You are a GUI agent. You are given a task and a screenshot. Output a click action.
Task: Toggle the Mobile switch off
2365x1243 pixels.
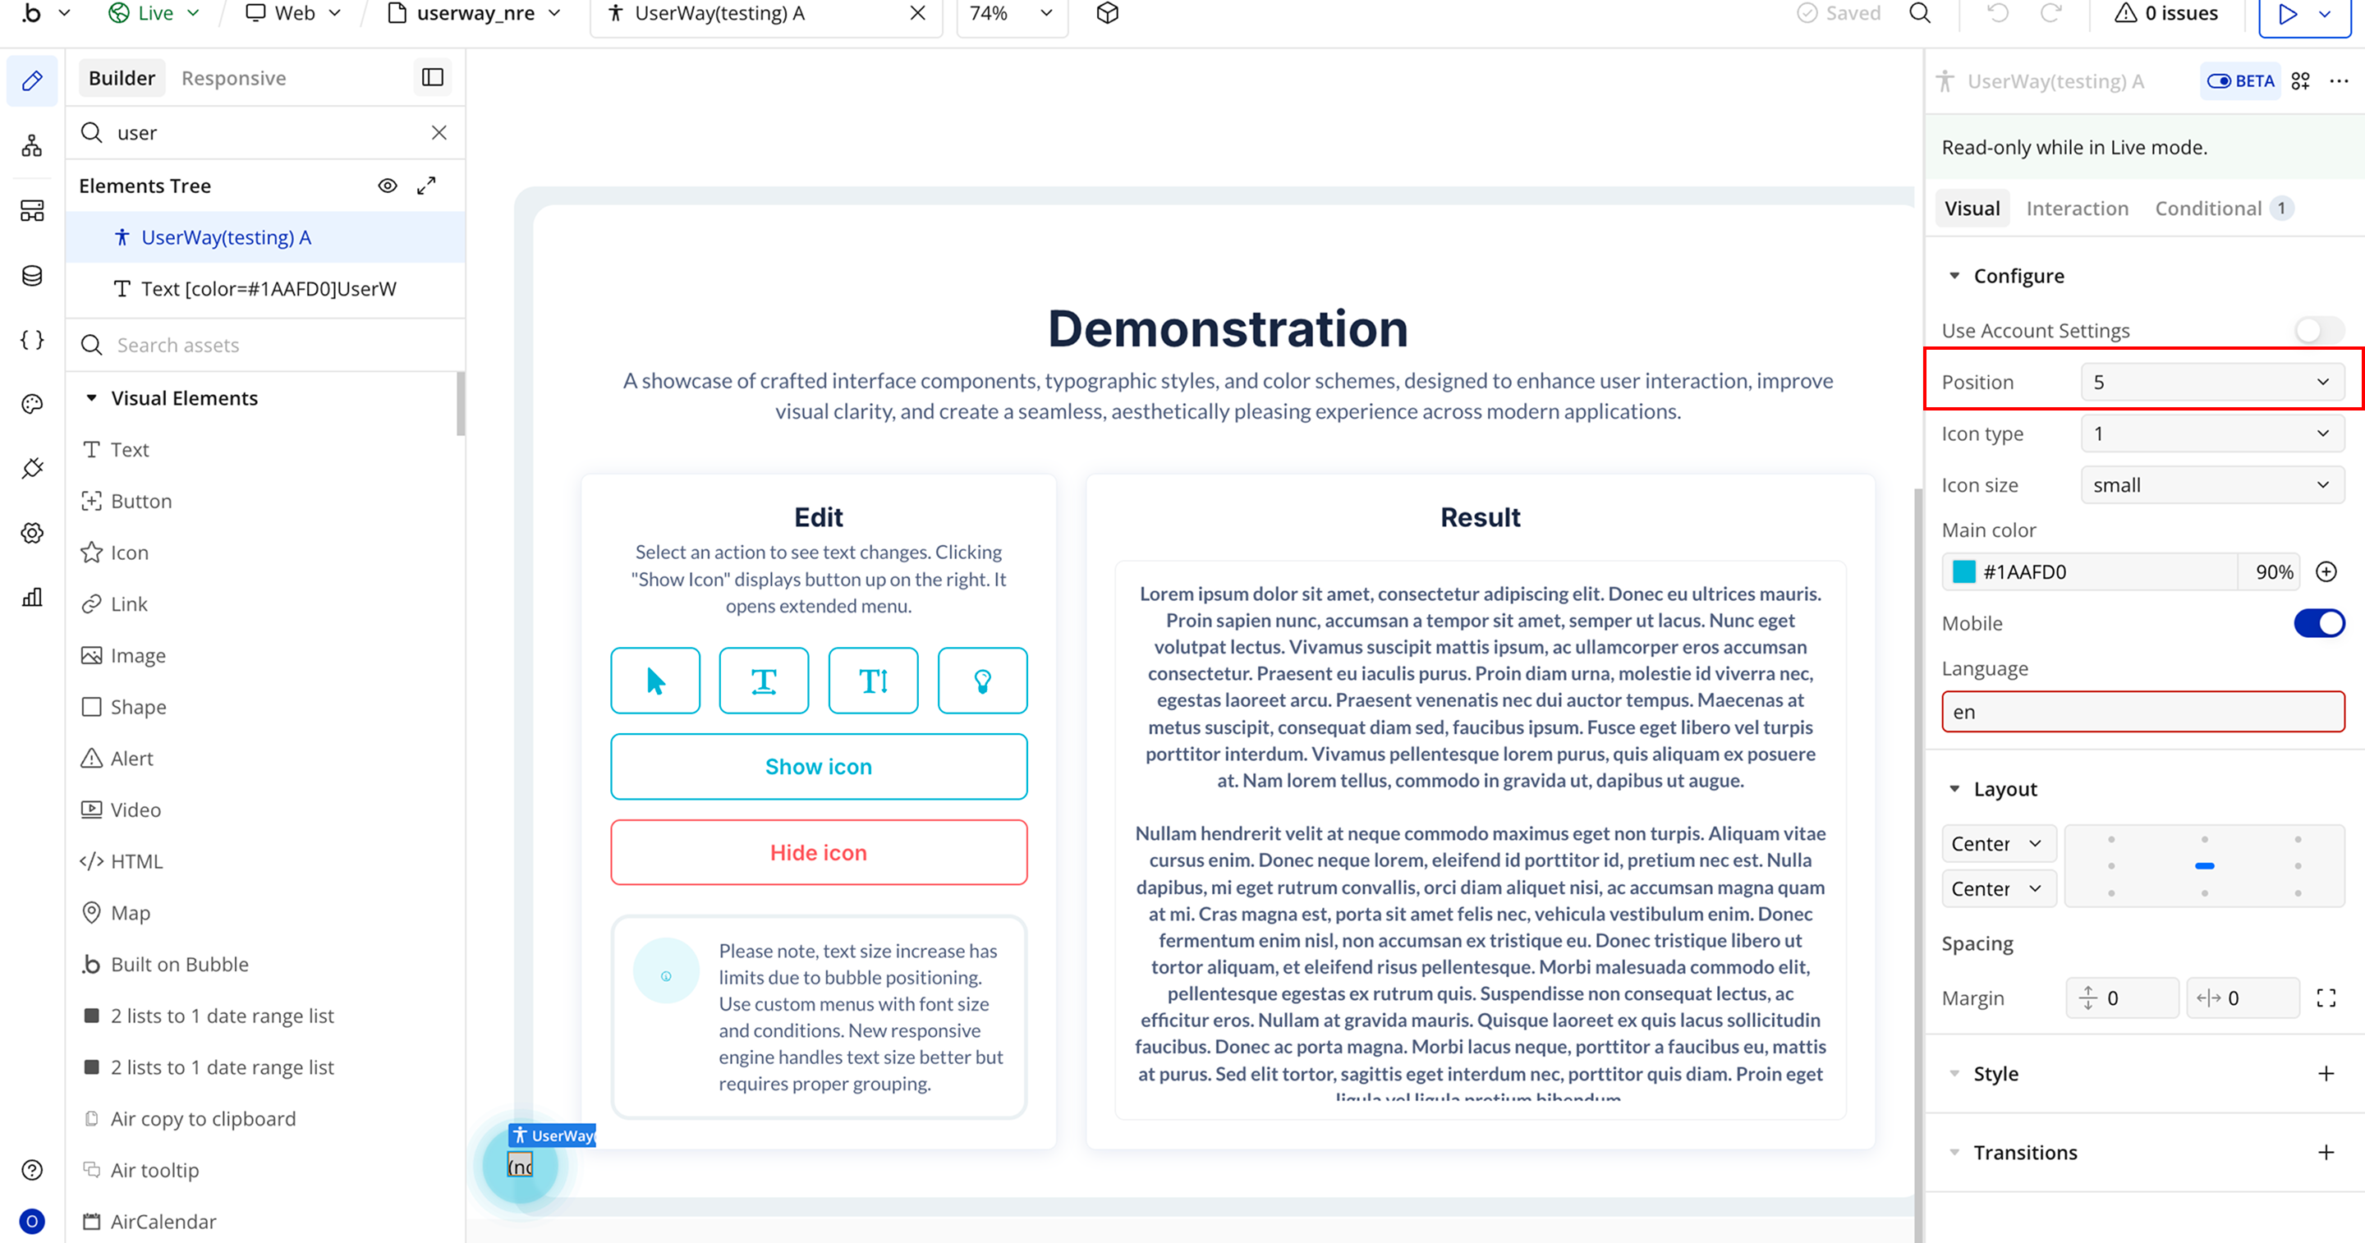click(x=2318, y=623)
